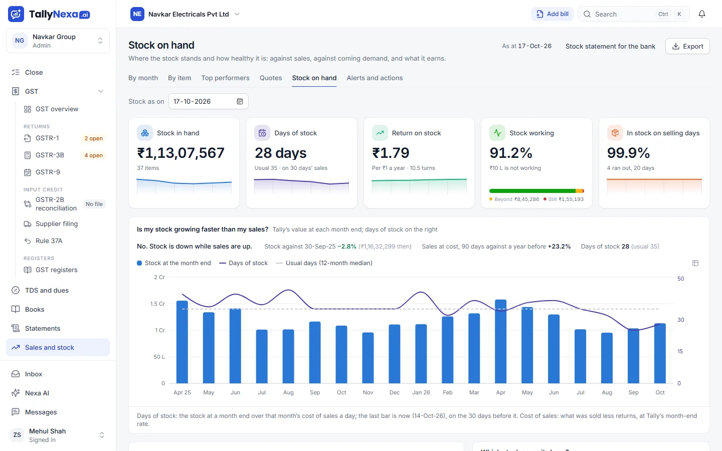This screenshot has height=451, width=722.
Task: Click the Stock in hand card icon
Action: [x=145, y=133]
